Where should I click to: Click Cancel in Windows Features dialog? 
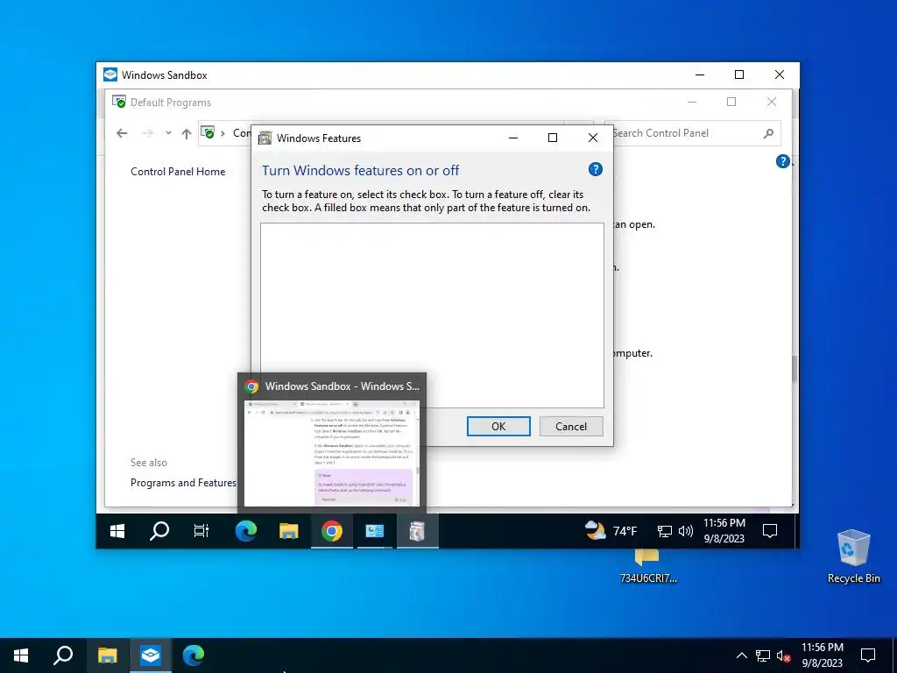point(571,427)
